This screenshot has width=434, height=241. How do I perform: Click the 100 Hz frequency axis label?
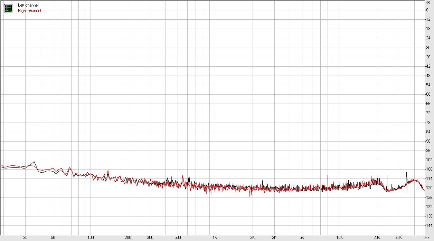(91, 238)
